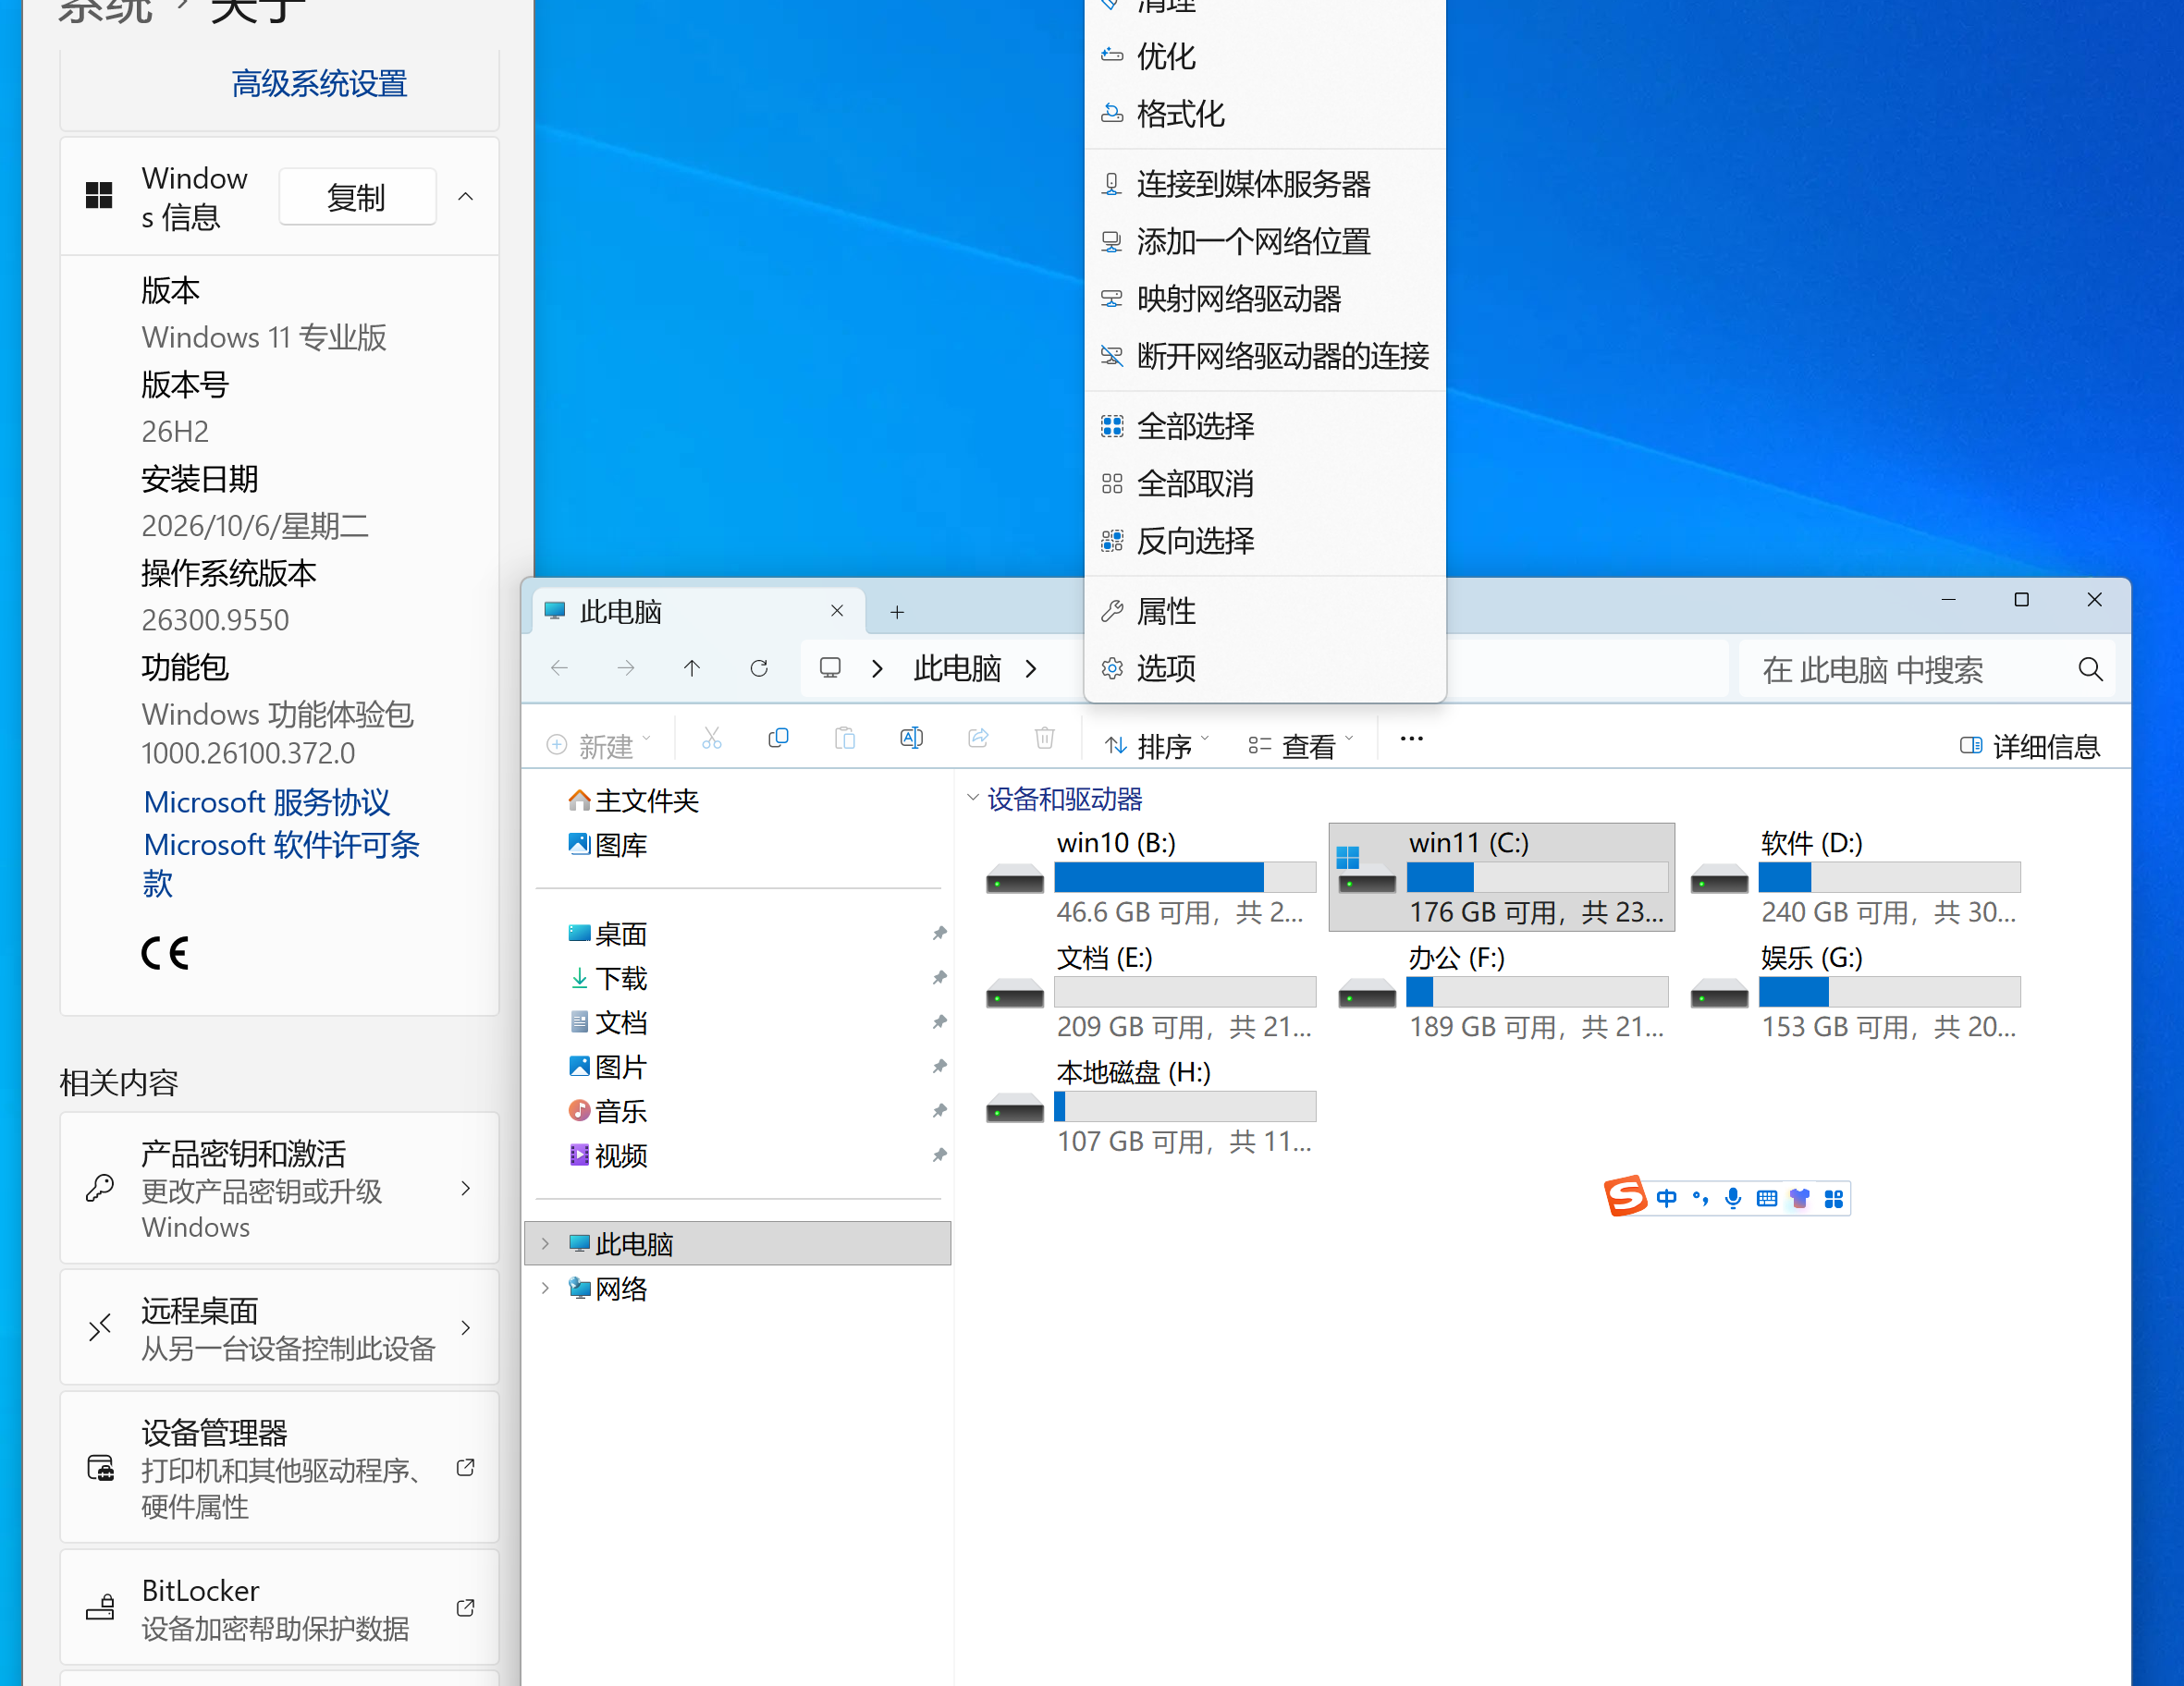The height and width of the screenshot is (1686, 2184).
Task: Click the Sogou microphone voice input icon
Action: [x=1733, y=1198]
